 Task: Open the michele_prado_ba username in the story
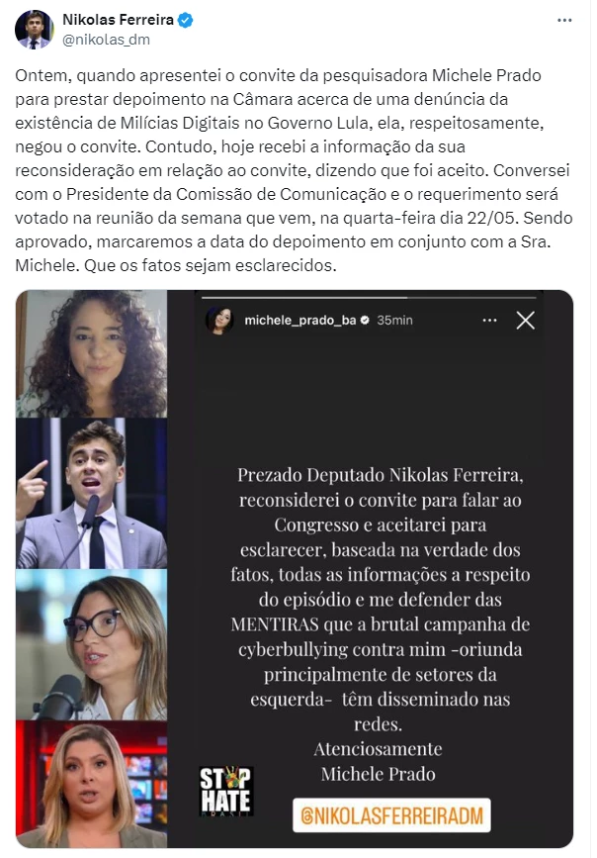click(x=300, y=320)
